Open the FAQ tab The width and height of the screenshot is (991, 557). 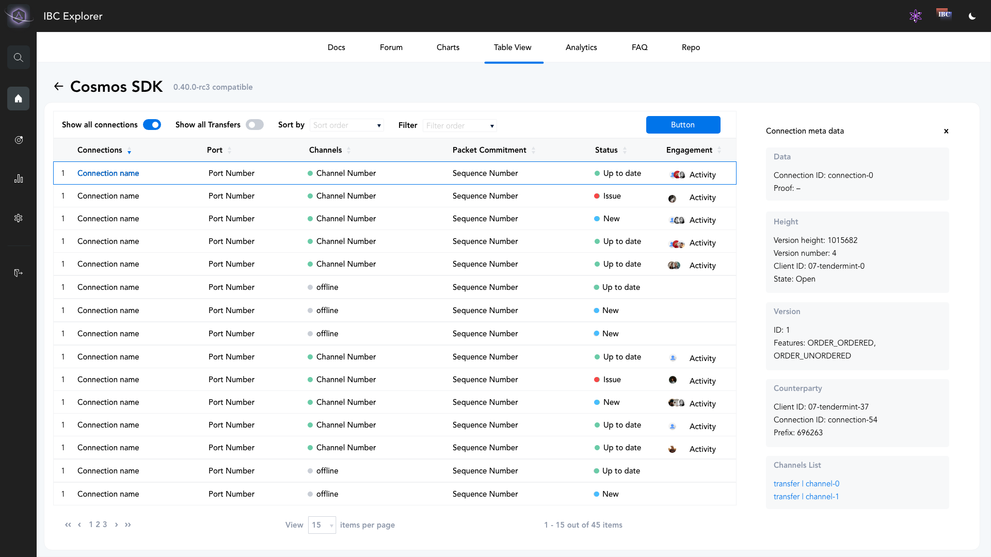click(639, 47)
